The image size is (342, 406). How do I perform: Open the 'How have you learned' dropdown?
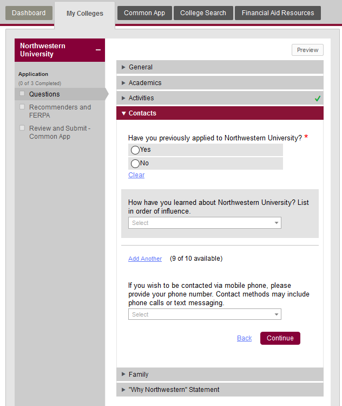205,223
